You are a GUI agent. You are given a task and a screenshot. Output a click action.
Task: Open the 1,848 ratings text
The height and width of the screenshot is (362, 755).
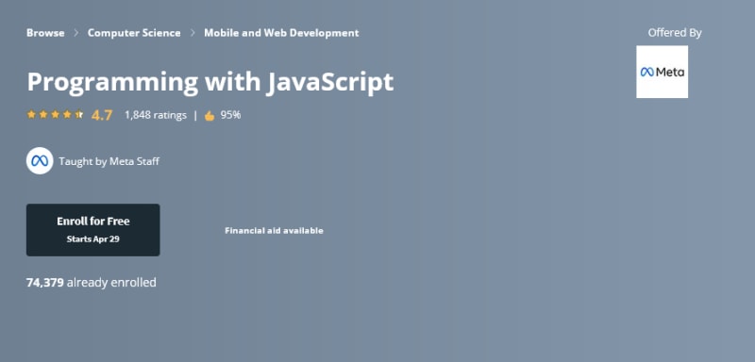(x=155, y=115)
